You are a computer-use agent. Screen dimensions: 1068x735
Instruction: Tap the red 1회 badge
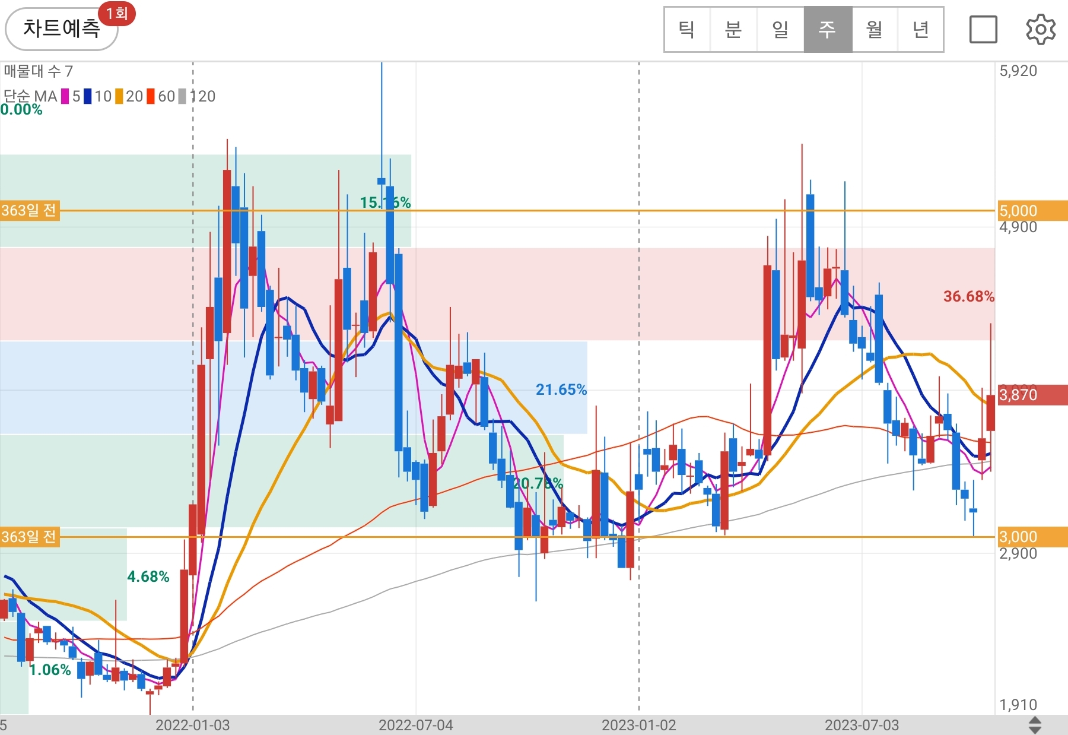click(x=117, y=13)
